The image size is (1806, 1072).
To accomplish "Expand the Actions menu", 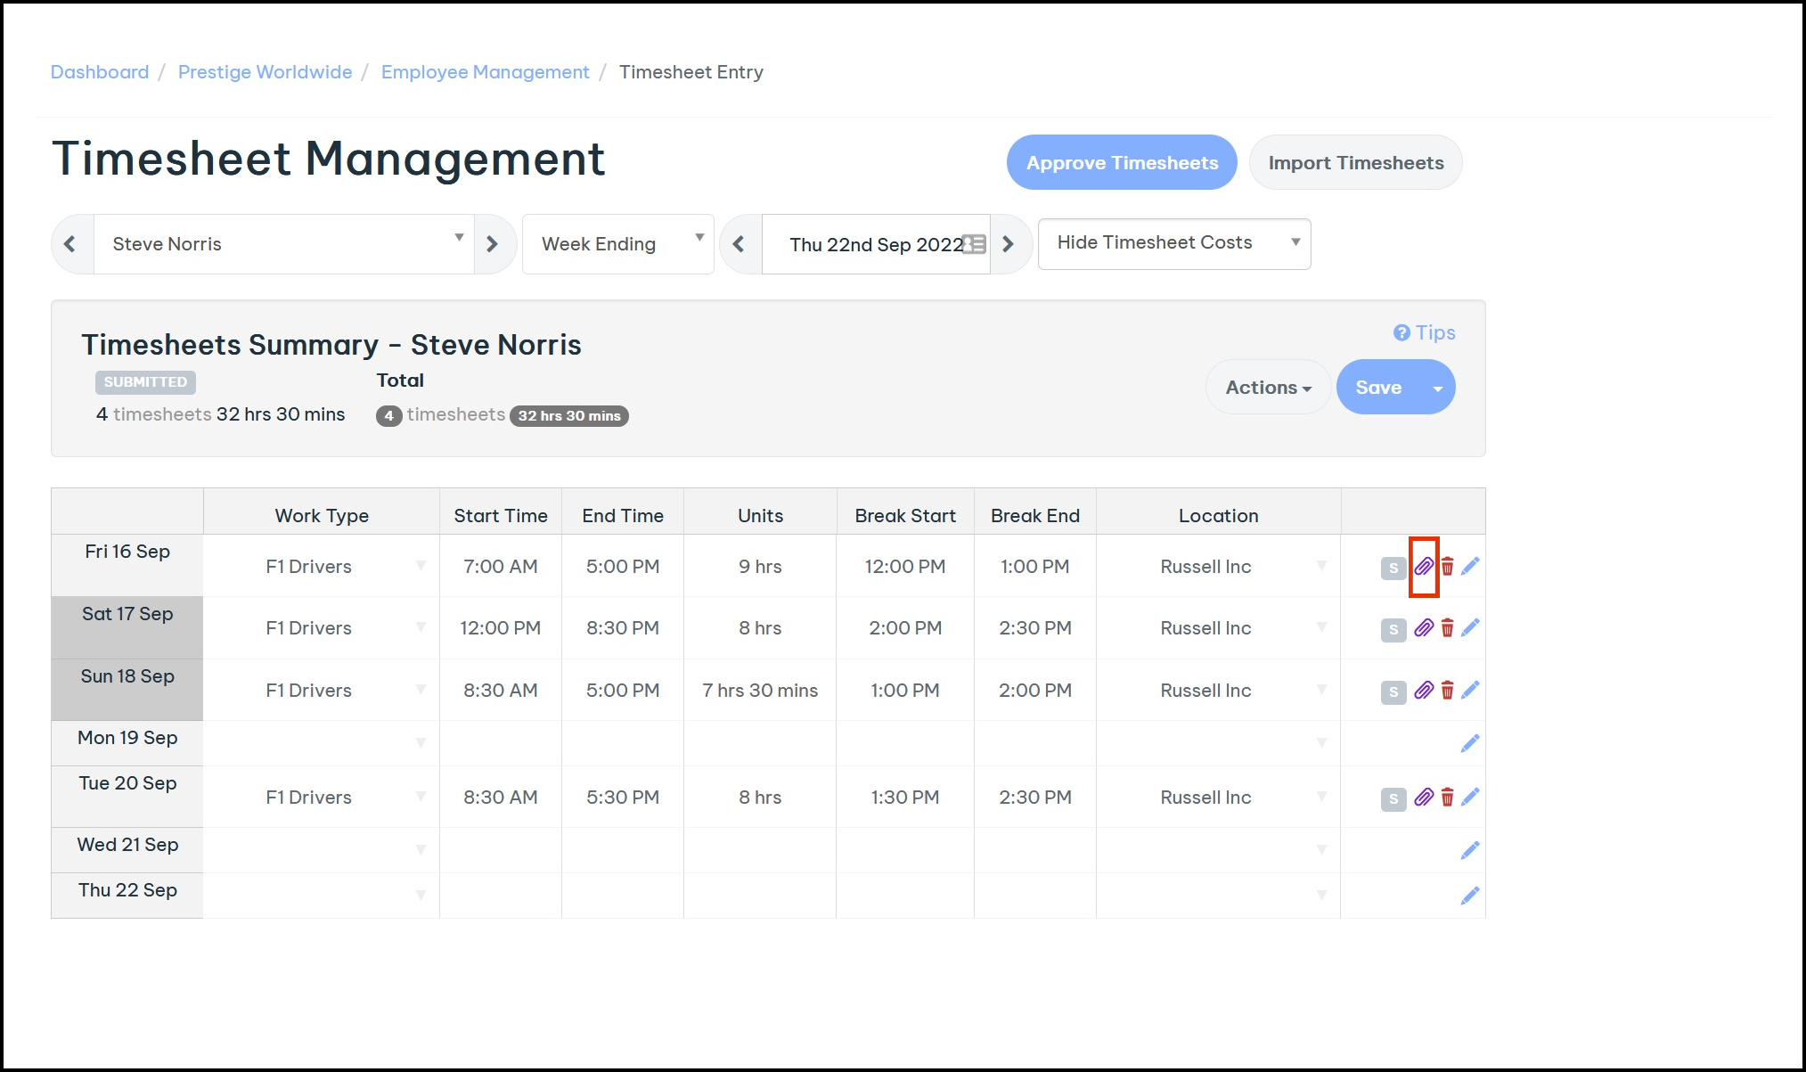I will [x=1267, y=388].
